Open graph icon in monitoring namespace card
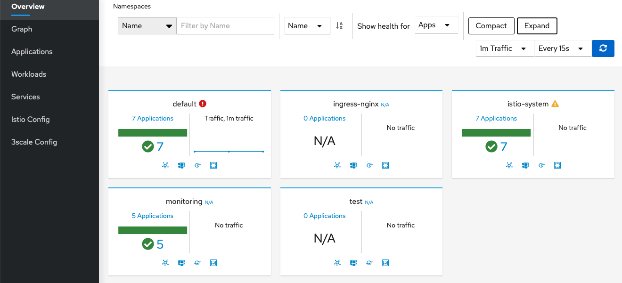This screenshot has height=283, width=622. point(166,263)
